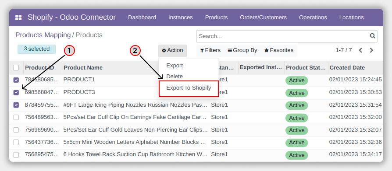The height and width of the screenshot is (171, 392).
Task: Open 5Pcs/set Ear Cuff Clip On row
Action: pos(135,117)
